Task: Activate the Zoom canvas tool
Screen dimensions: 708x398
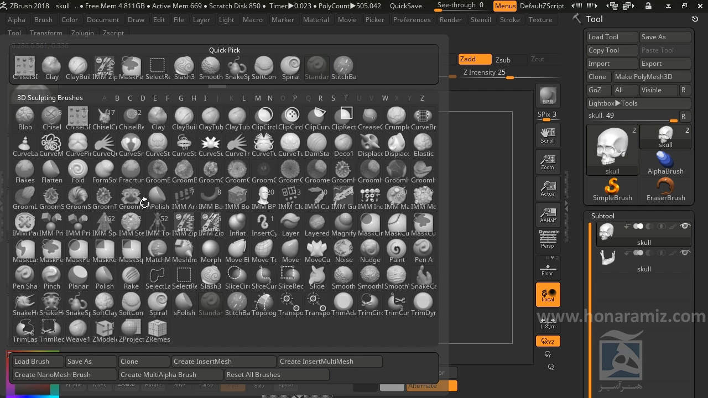Action: pyautogui.click(x=548, y=161)
